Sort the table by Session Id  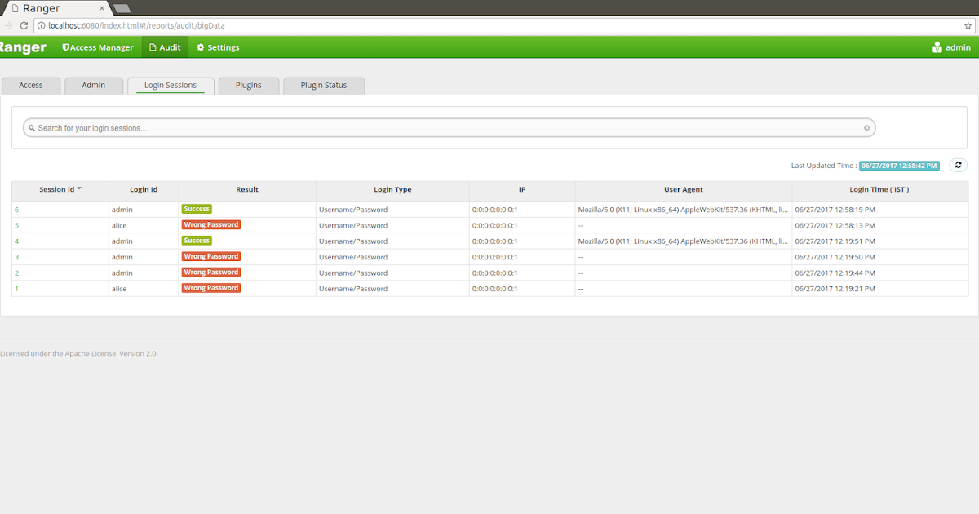coord(60,189)
